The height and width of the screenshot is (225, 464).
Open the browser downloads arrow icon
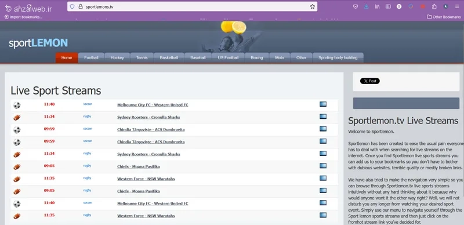point(367,6)
